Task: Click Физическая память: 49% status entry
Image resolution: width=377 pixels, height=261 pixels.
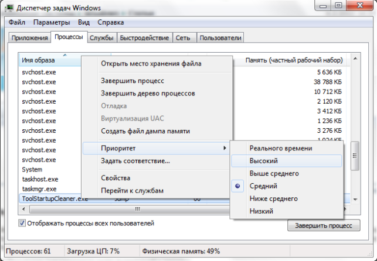Action: [181, 252]
